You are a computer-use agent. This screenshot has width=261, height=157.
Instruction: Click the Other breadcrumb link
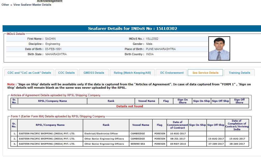point(5,5)
